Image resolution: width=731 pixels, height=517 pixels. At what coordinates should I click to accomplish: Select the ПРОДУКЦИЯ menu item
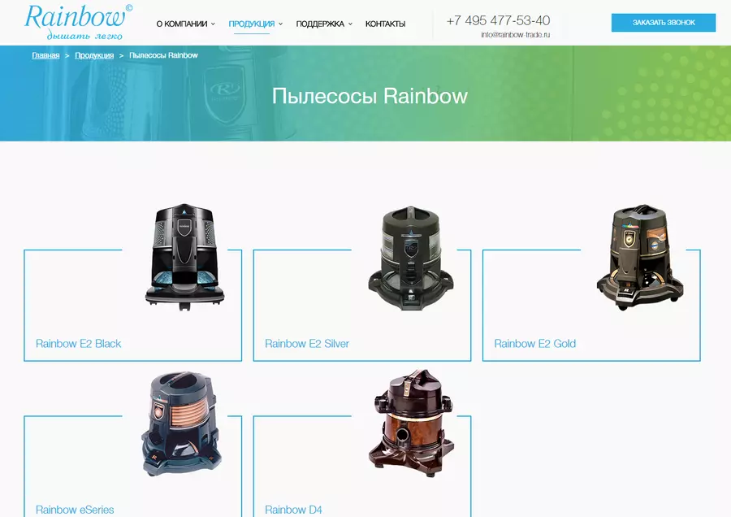point(252,24)
